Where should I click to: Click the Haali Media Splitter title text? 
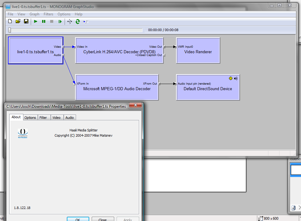pyautogui.click(x=83, y=130)
